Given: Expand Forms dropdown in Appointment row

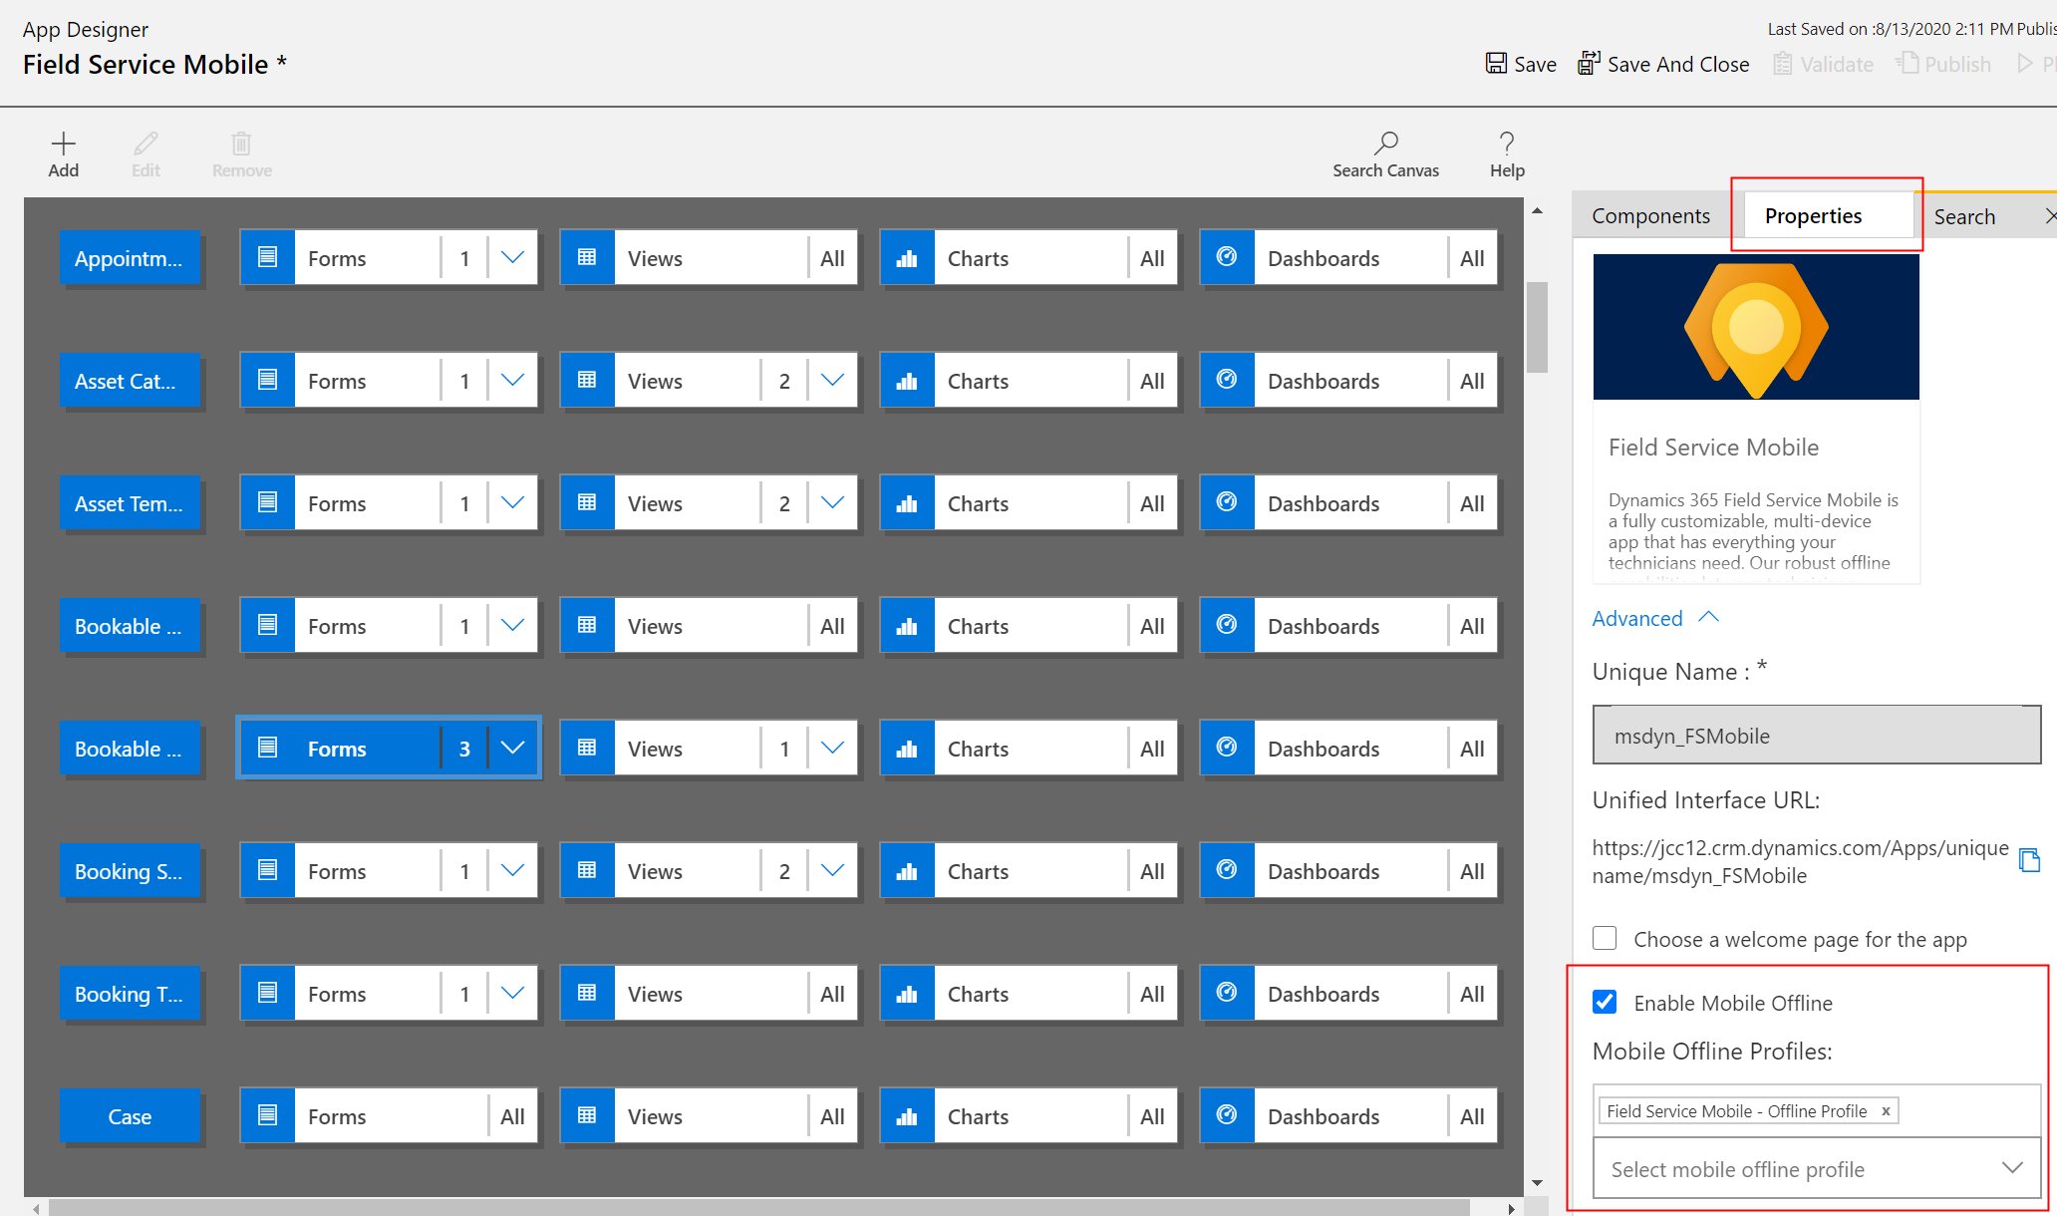Looking at the screenshot, I should click(512, 258).
